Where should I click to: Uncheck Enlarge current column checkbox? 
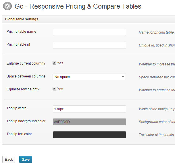[x=54, y=63]
